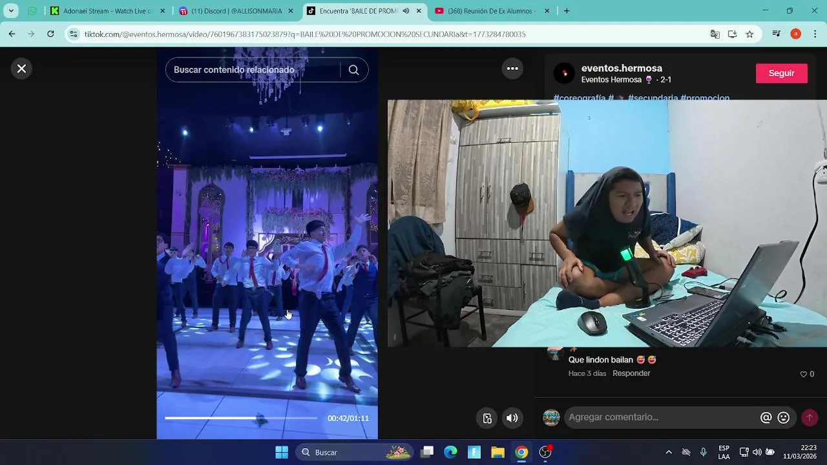Launch Microsoft Edge from taskbar
The width and height of the screenshot is (827, 465).
450,452
